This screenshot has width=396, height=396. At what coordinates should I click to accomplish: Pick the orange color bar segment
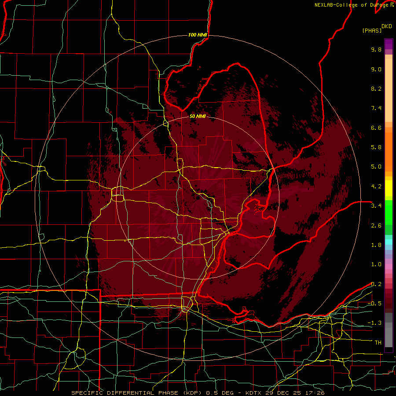tap(389, 151)
